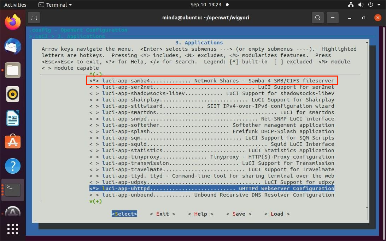Select luci-app-statistics row
386x241 pixels.
coord(212,150)
